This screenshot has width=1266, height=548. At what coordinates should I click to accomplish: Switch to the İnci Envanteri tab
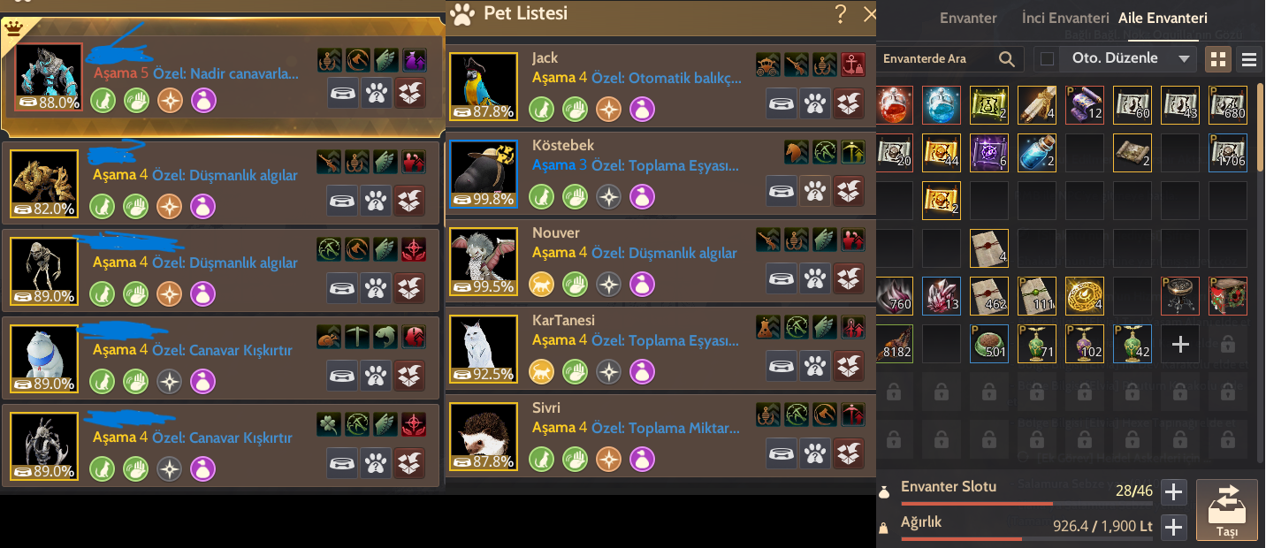(x=1065, y=18)
